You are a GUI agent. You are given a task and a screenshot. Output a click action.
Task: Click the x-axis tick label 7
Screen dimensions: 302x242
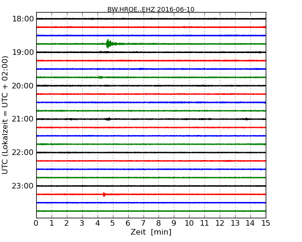point(143,223)
